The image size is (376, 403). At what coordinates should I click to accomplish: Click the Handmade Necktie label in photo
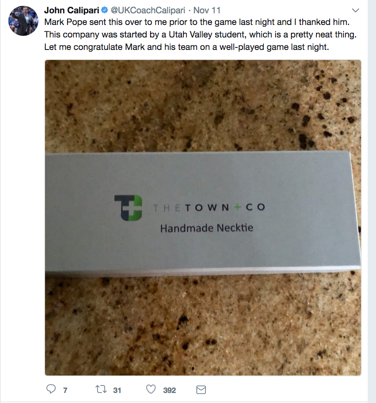point(207,228)
